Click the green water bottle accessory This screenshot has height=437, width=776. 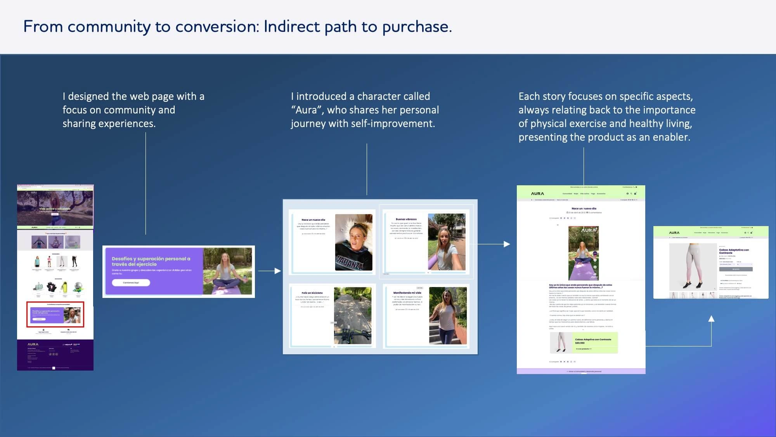click(x=64, y=287)
